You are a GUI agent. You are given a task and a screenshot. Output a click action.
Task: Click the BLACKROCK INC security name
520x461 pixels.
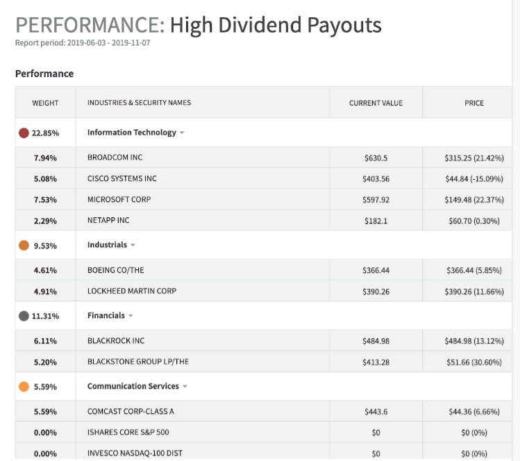tap(116, 341)
